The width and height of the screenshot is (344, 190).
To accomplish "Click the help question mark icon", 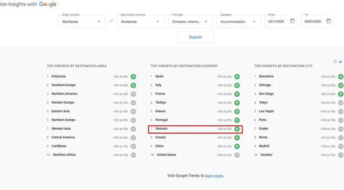I will (335, 62).
